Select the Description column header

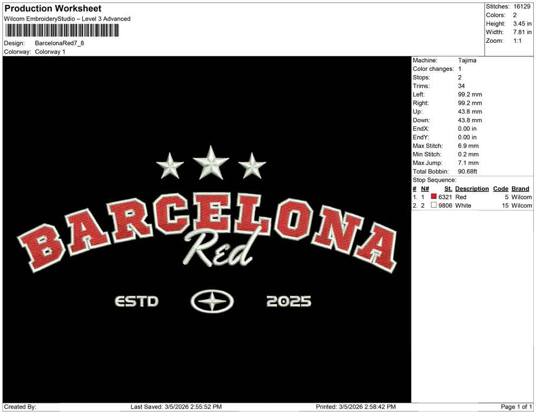472,188
